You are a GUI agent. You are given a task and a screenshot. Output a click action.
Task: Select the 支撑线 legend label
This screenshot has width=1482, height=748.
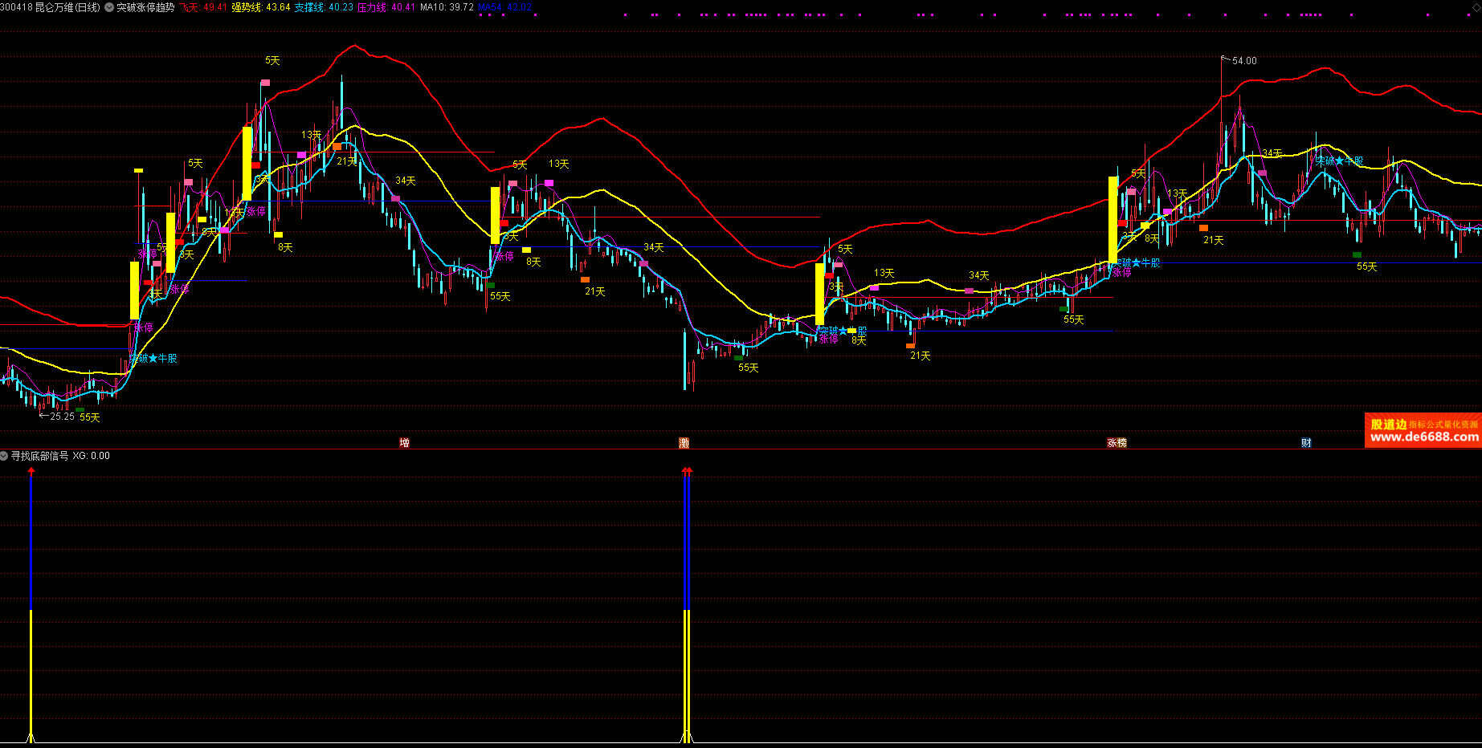click(x=324, y=7)
